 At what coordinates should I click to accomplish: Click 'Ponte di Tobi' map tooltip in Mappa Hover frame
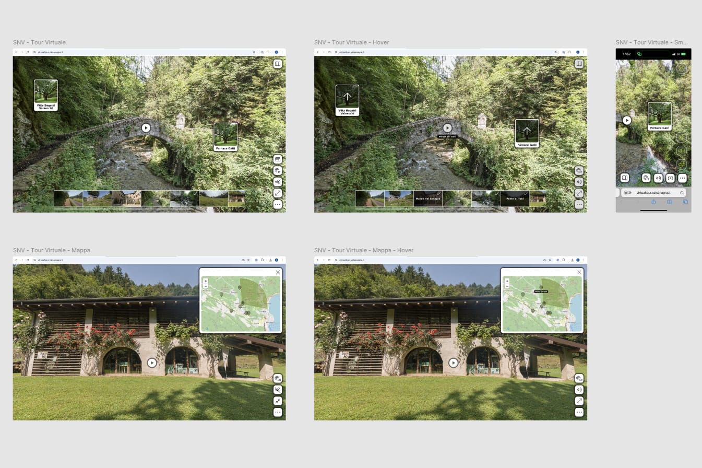coord(540,291)
